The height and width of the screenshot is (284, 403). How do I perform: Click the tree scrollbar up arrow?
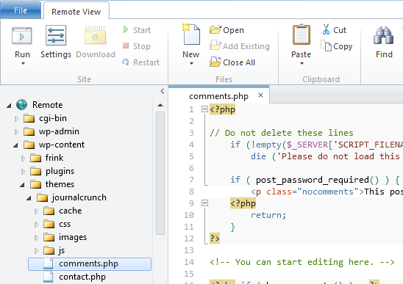coord(160,105)
